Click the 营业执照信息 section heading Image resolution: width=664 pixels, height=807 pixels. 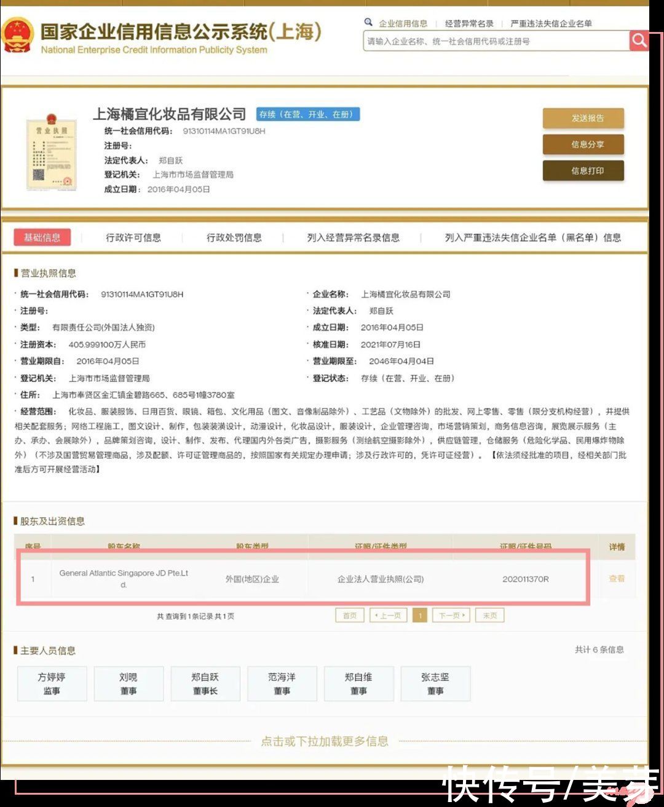[48, 273]
